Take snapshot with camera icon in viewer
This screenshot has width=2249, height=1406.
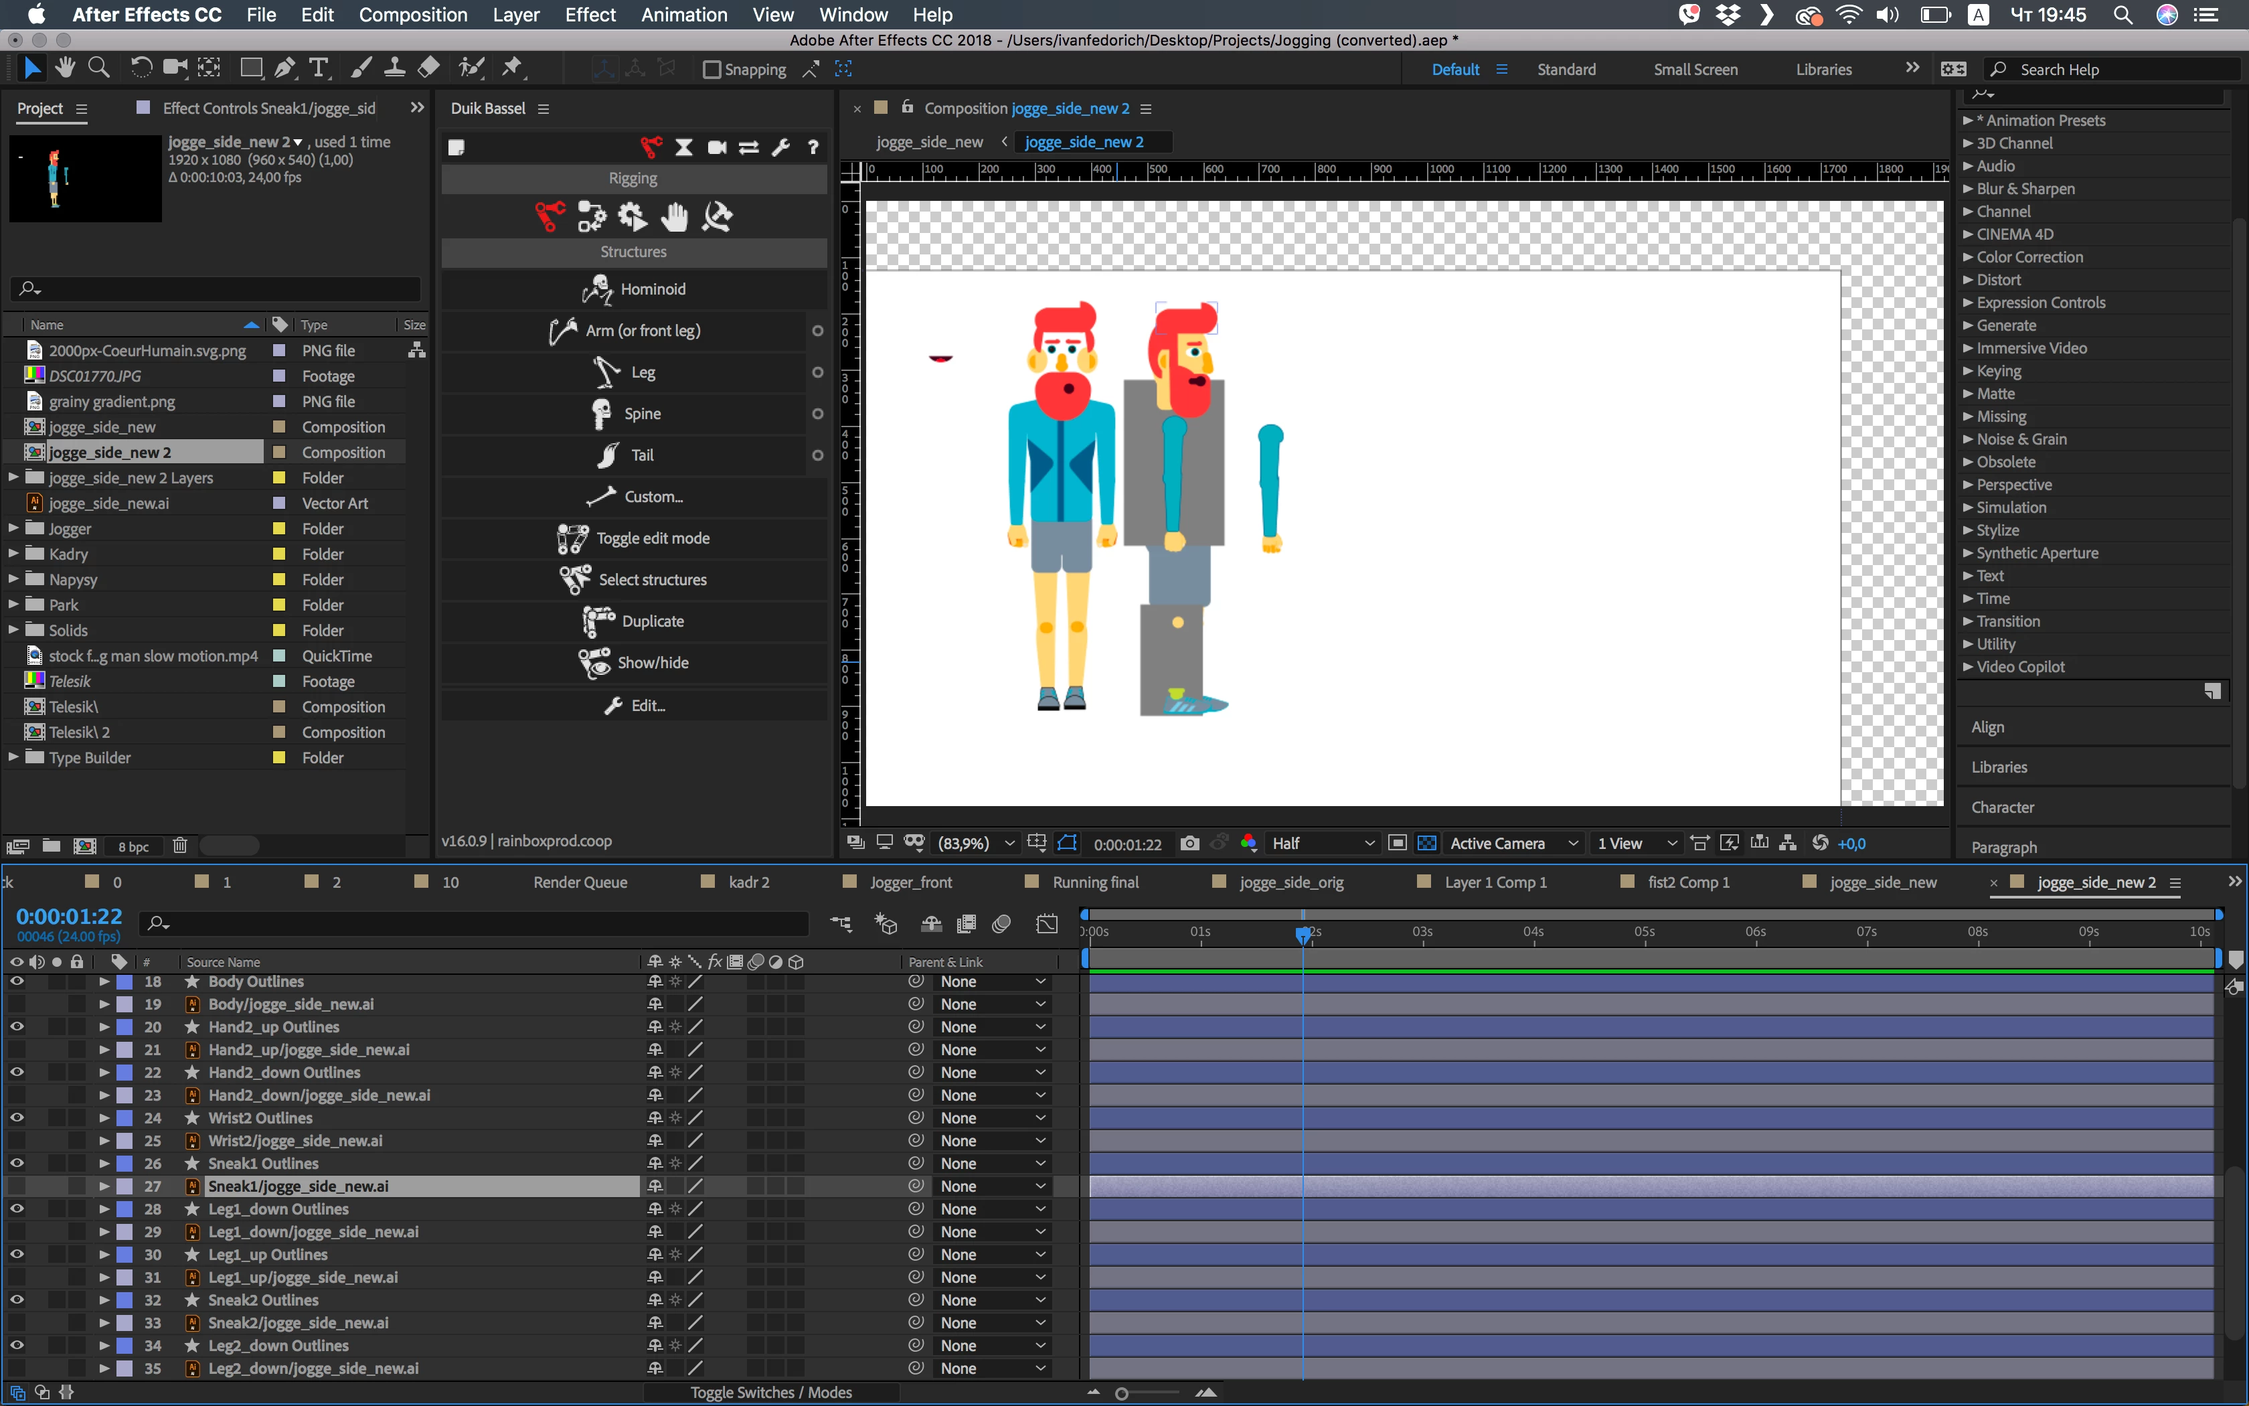[x=1189, y=844]
